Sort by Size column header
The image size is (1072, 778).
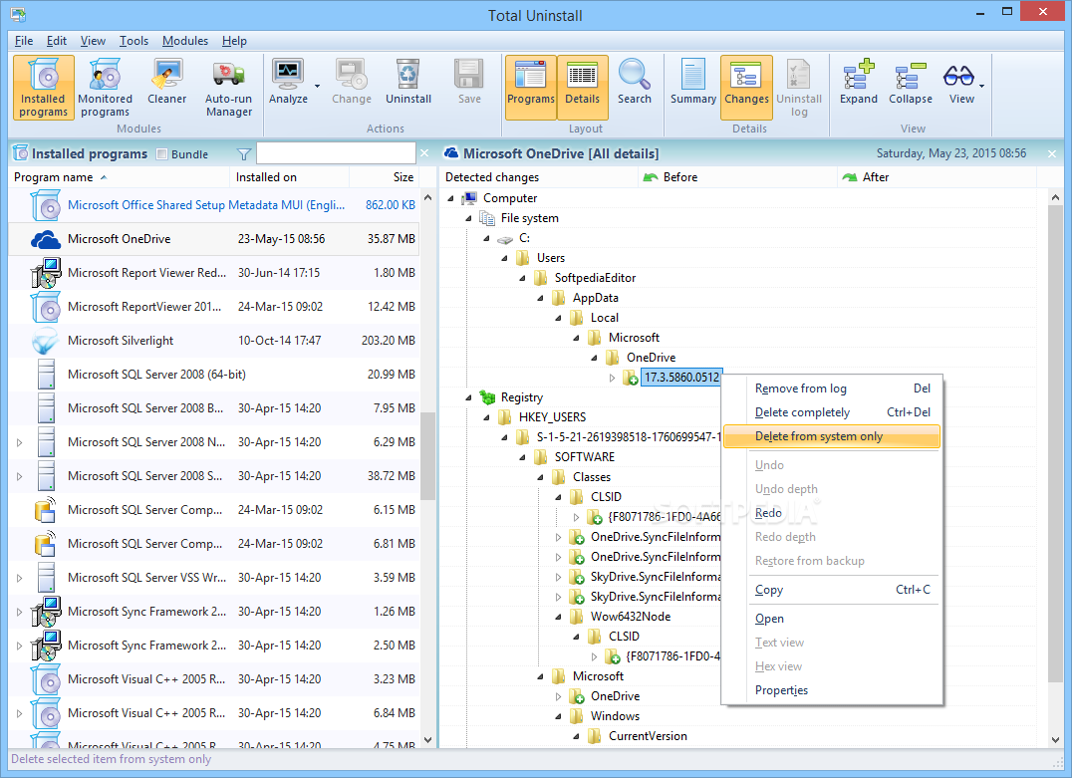click(x=385, y=177)
